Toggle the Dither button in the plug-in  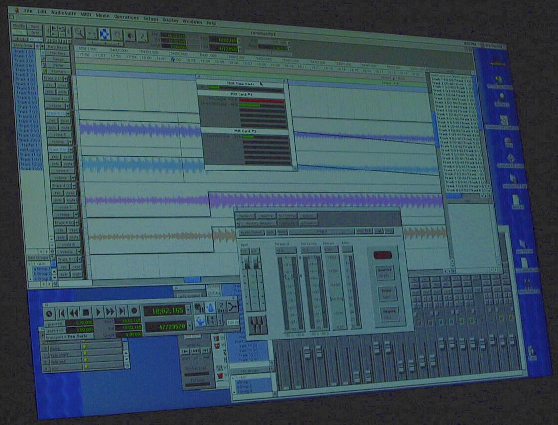[x=387, y=294]
